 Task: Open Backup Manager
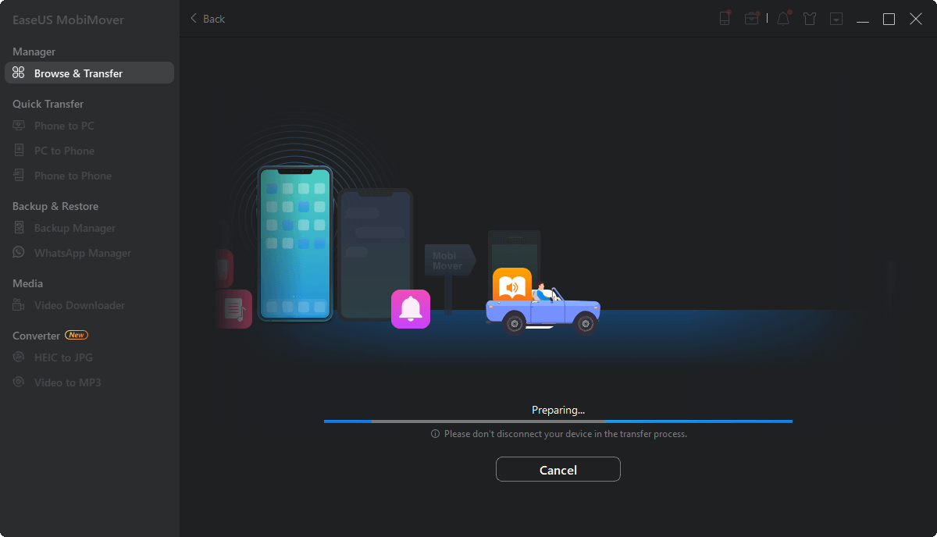click(x=74, y=228)
